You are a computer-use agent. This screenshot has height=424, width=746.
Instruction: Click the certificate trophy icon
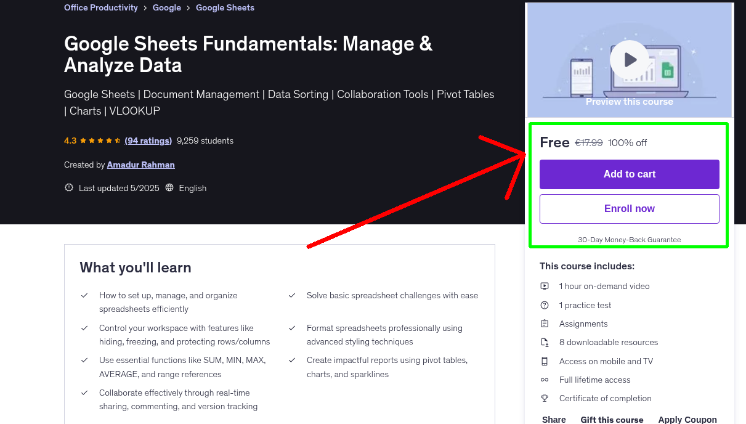click(x=545, y=398)
